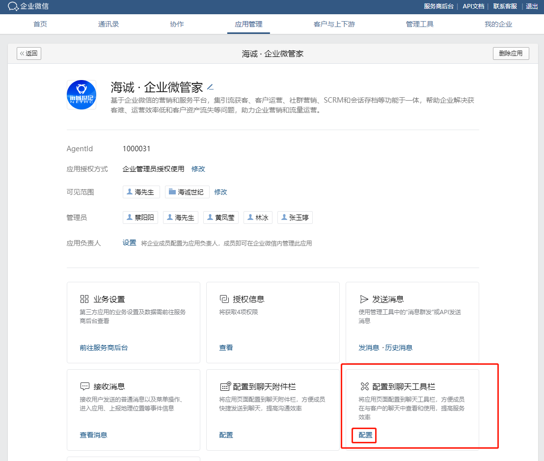Click the edit pencil beside 海诚·企业微管家
Image resolution: width=544 pixels, height=461 pixels.
210,87
